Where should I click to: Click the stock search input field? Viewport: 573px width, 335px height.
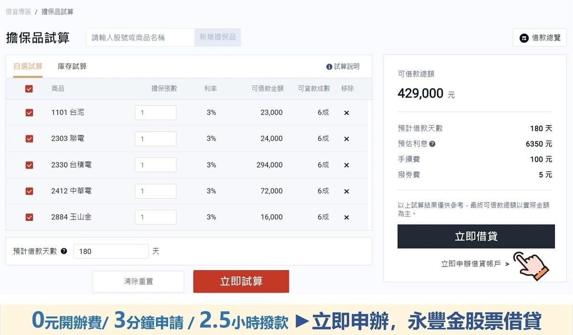140,37
